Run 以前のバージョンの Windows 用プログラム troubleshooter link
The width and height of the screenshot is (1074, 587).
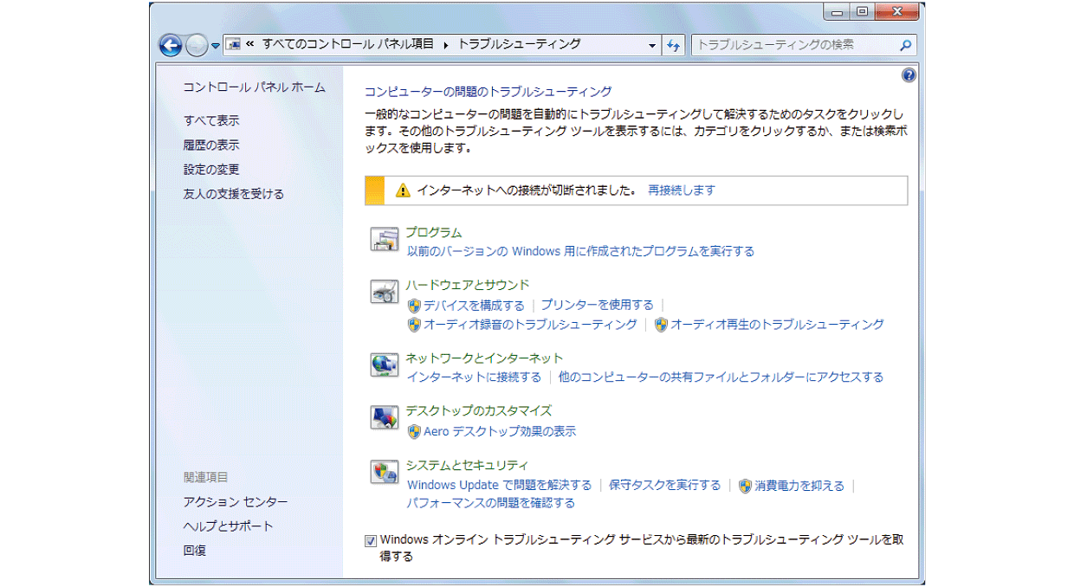(580, 252)
